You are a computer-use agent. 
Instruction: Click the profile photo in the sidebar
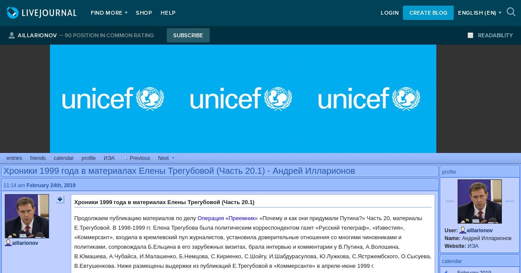click(x=480, y=201)
